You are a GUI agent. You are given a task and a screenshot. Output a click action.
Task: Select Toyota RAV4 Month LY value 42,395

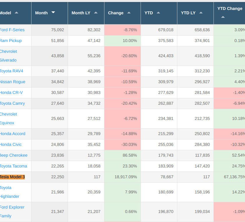[x=94, y=71]
